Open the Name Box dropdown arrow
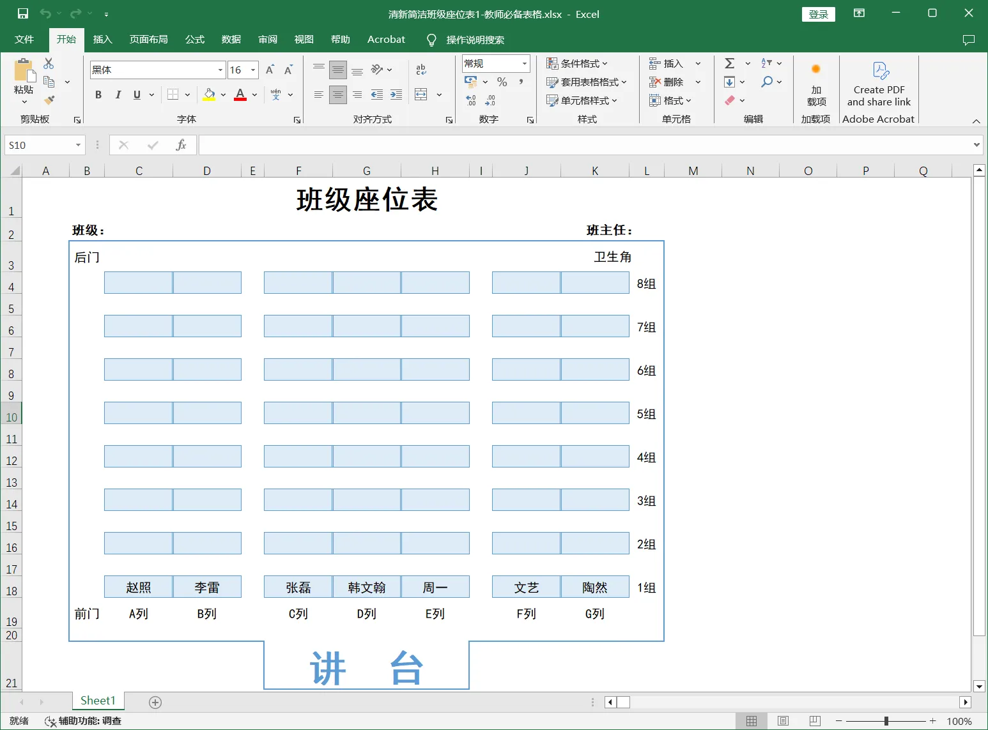 78,145
